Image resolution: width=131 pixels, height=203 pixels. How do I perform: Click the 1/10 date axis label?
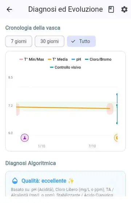click(x=41, y=146)
